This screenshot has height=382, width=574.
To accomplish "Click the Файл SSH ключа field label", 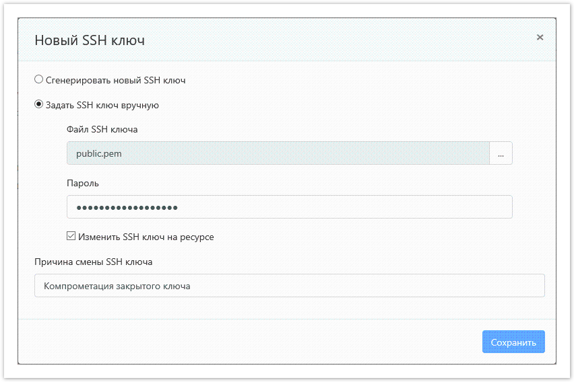I will pyautogui.click(x=102, y=129).
